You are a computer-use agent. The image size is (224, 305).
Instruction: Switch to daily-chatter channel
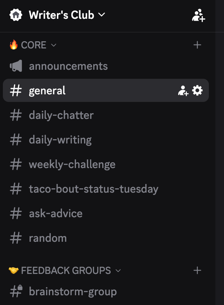(61, 115)
